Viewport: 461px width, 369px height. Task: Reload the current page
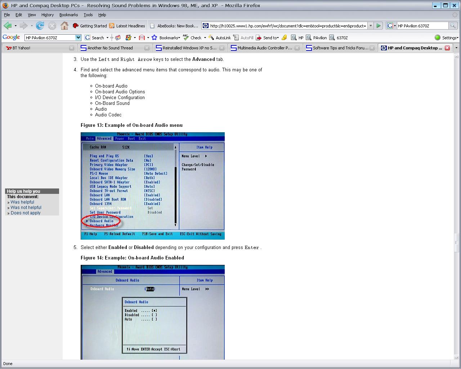(x=40, y=26)
